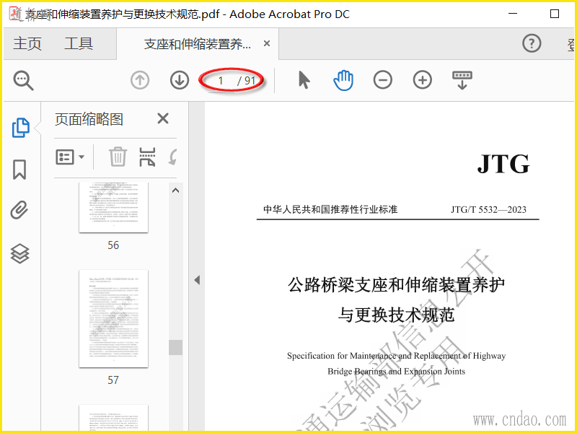Switch to the 工具 tab
577x433 pixels.
(79, 43)
